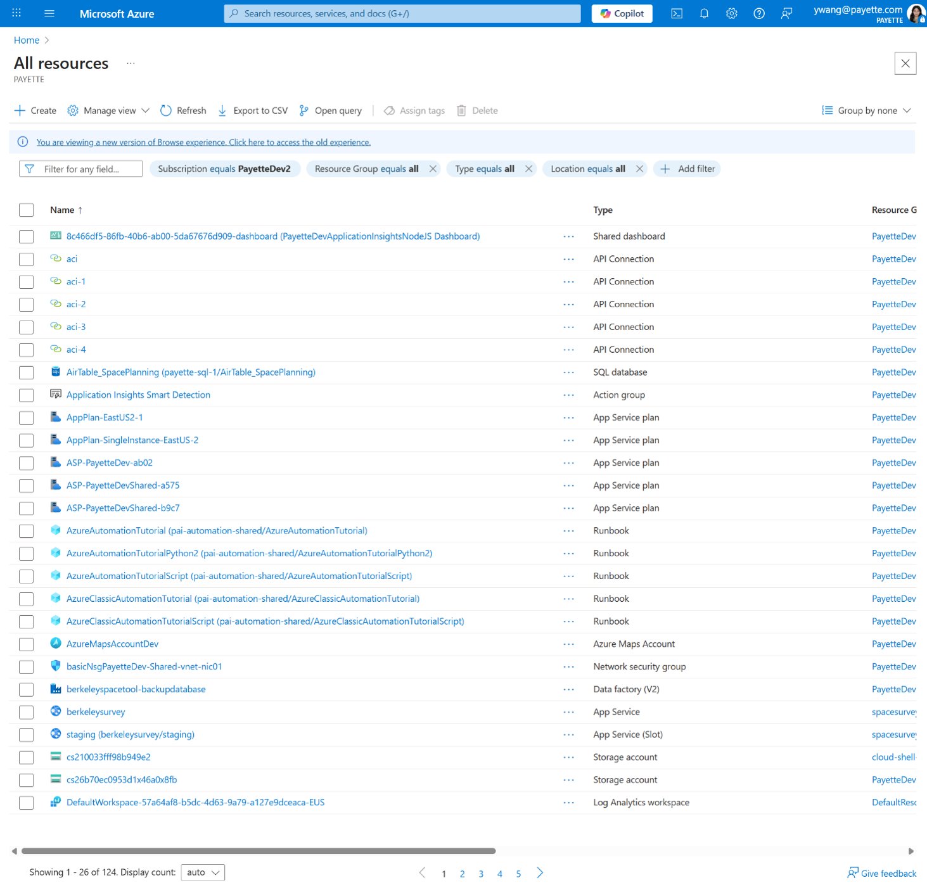Screen dimensions: 927x885
Task: Click the App Service globe icon for berkeleysurvey
Action: click(56, 711)
